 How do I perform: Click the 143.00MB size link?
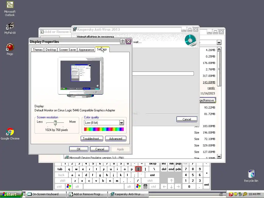(x=209, y=82)
